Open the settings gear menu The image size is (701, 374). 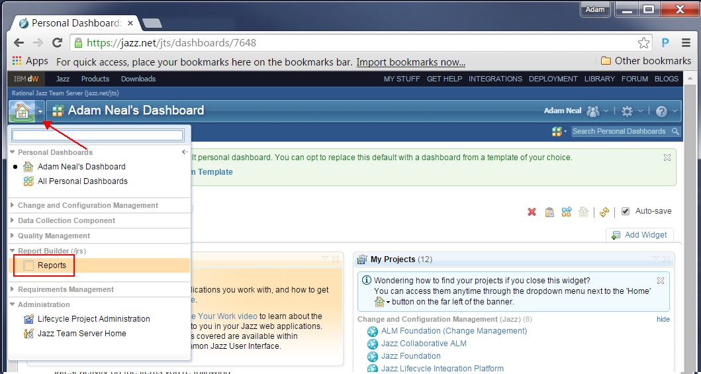632,111
